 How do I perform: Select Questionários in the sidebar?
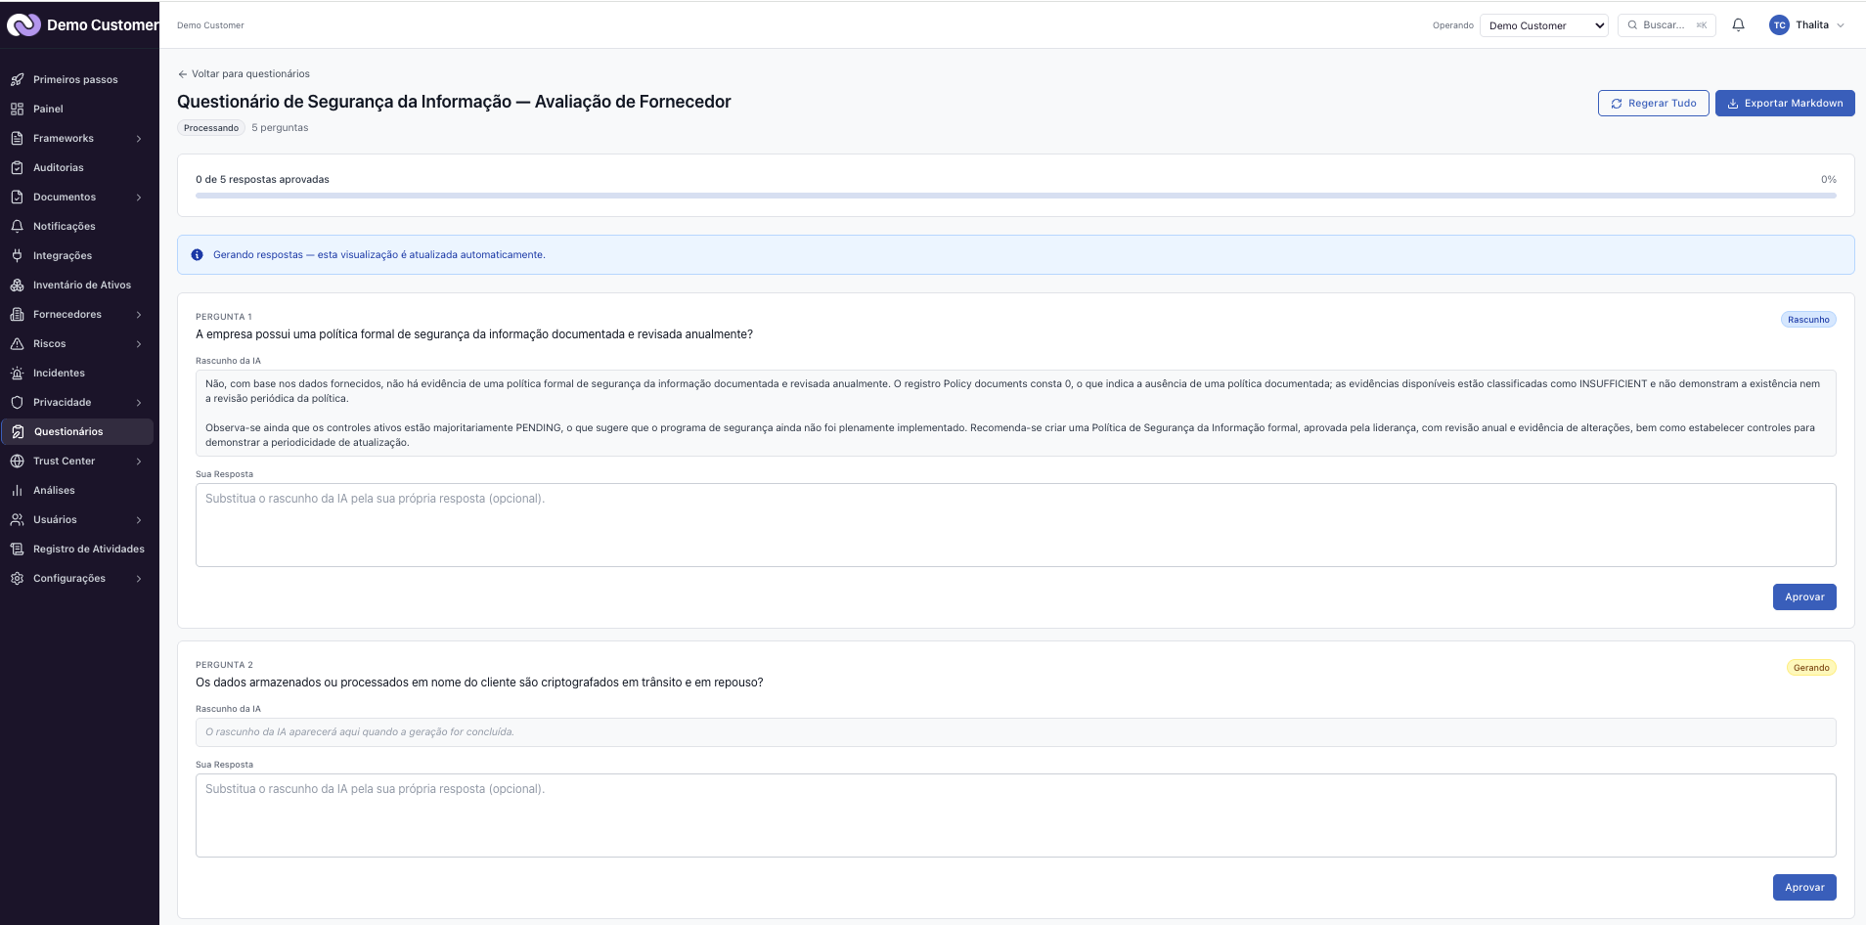[x=78, y=431]
